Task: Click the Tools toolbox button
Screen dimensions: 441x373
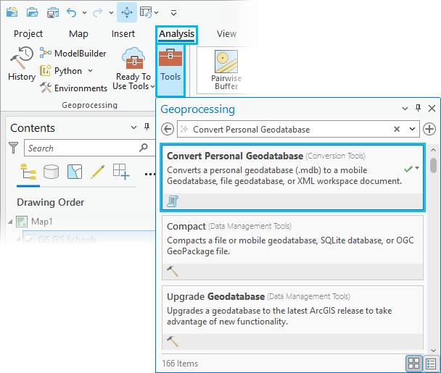Action: pyautogui.click(x=170, y=70)
